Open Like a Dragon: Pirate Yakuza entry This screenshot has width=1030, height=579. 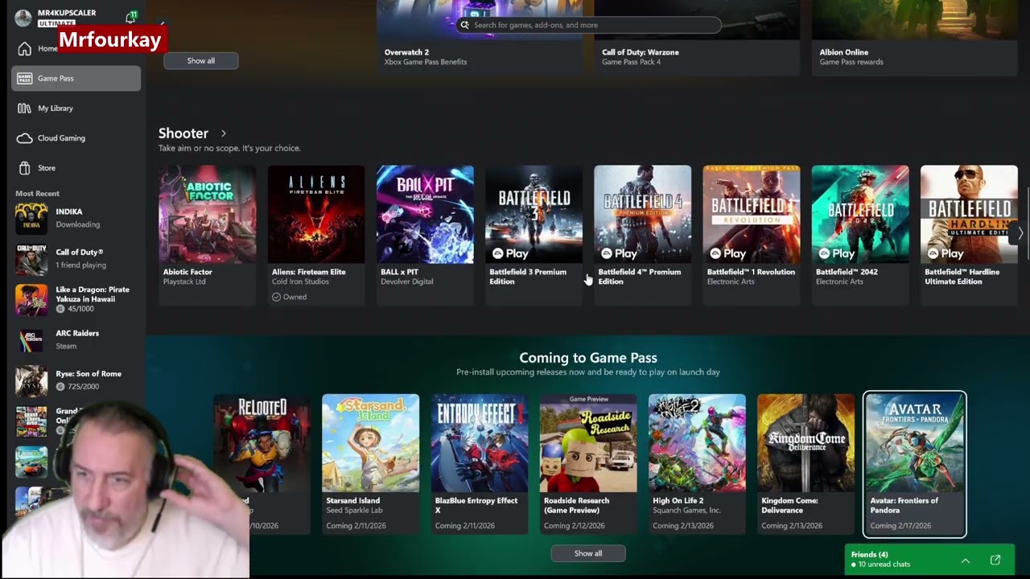pos(77,299)
